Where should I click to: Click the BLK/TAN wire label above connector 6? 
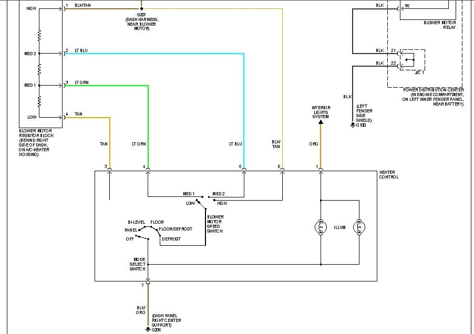point(276,144)
